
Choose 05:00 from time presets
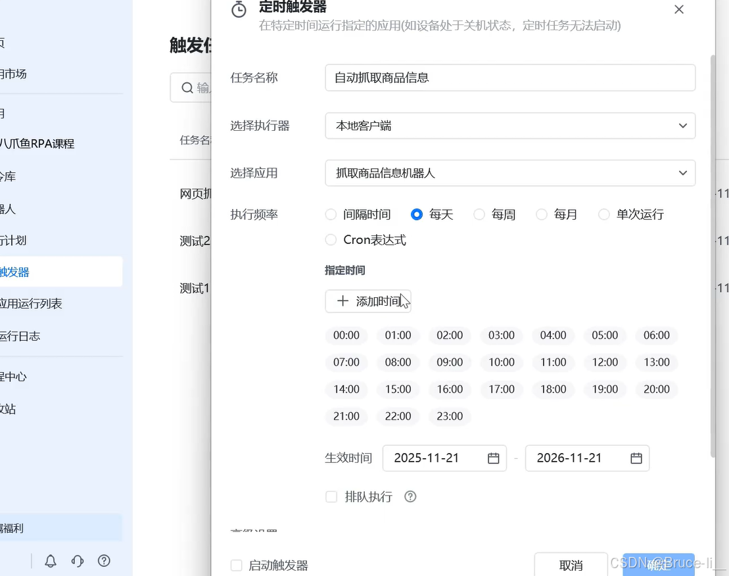coord(605,335)
